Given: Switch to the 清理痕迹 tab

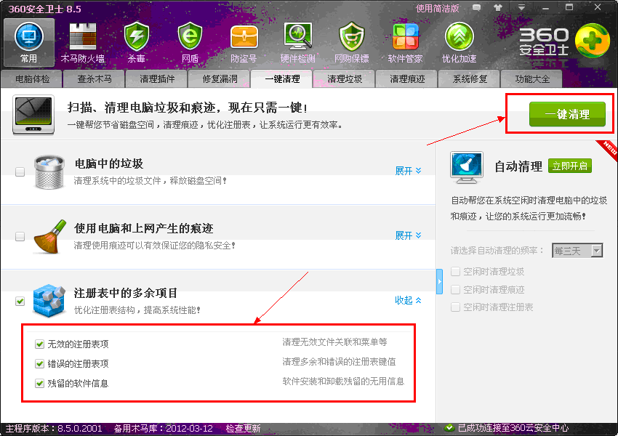Looking at the screenshot, I should tap(407, 78).
